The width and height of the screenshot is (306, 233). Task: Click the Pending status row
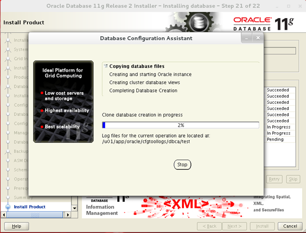tap(275, 140)
